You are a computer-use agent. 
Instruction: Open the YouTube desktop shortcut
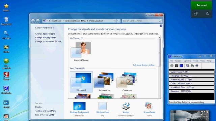pos(6,35)
